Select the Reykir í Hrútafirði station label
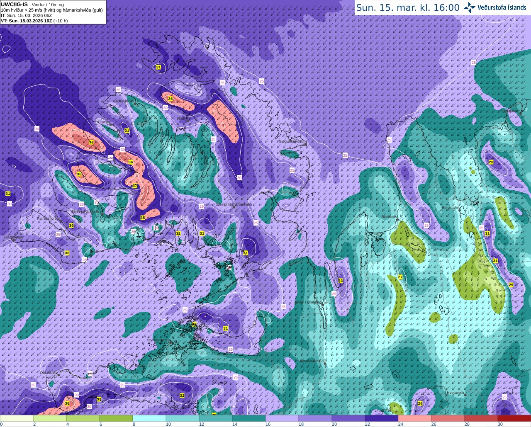The height and width of the screenshot is (427, 531). [307, 302]
